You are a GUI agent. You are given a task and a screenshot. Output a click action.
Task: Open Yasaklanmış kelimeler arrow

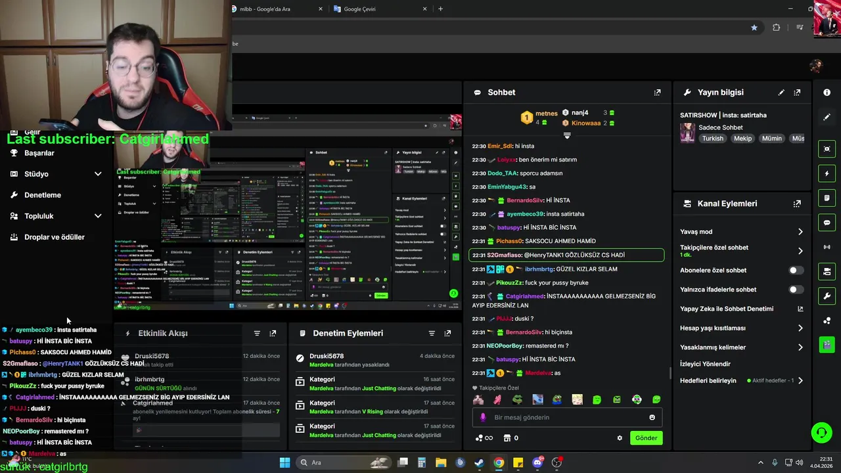pos(800,348)
